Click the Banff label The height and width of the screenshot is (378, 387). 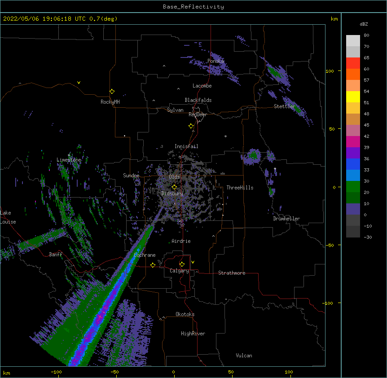pyautogui.click(x=56, y=255)
